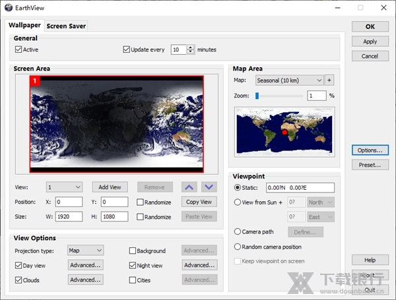Click the Static coordinates input field
The width and height of the screenshot is (396, 300).
click(300, 188)
